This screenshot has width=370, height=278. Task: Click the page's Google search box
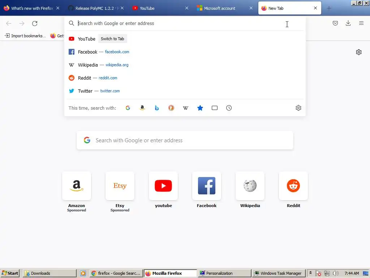coord(185,140)
